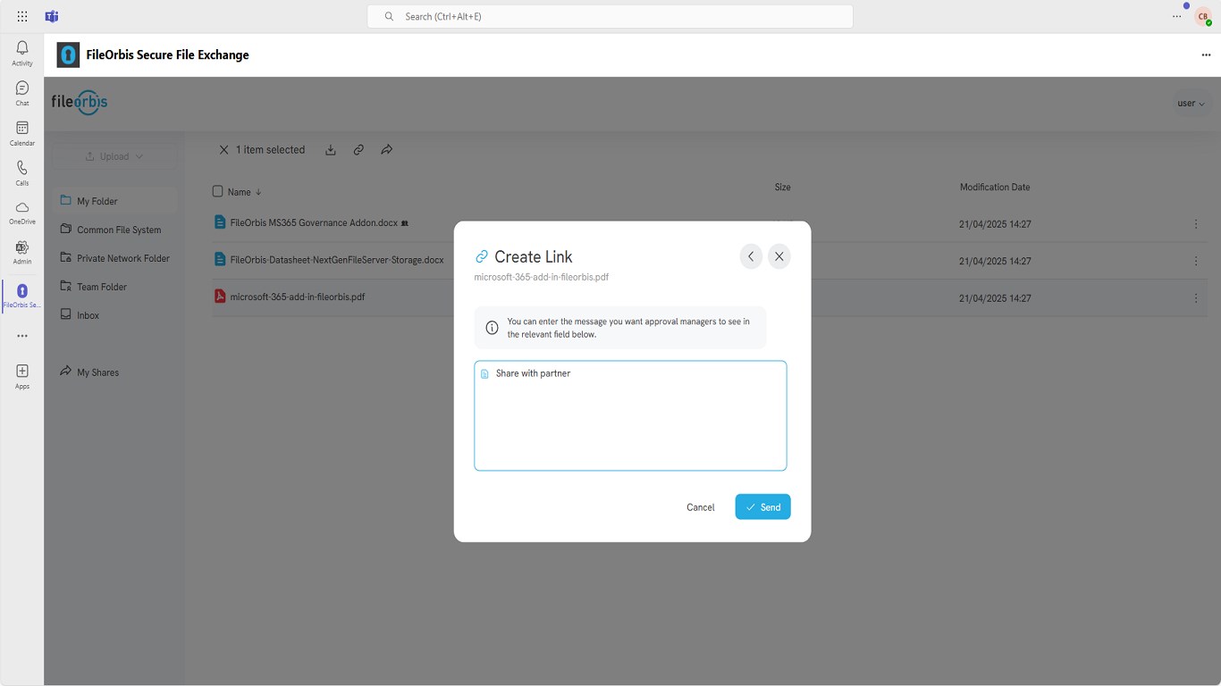This screenshot has width=1221, height=686.
Task: Select microsoft-365-add-in-fileorbis.pdf in file list
Action: [298, 297]
